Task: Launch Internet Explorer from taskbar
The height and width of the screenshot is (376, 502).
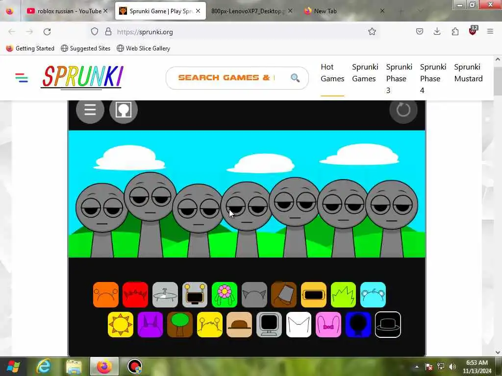Action: coord(44,367)
